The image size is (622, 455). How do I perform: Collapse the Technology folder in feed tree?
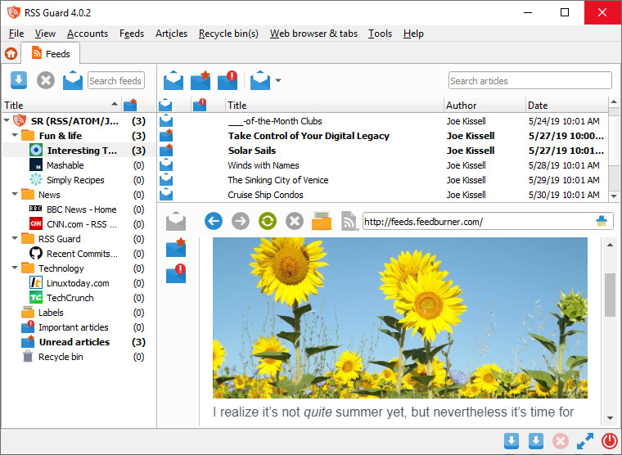point(16,268)
